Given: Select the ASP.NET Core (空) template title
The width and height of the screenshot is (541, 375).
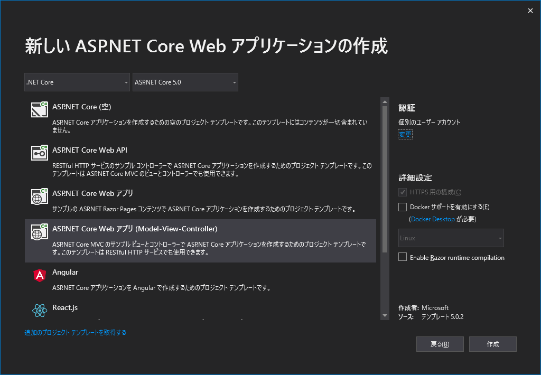Looking at the screenshot, I should pos(82,107).
